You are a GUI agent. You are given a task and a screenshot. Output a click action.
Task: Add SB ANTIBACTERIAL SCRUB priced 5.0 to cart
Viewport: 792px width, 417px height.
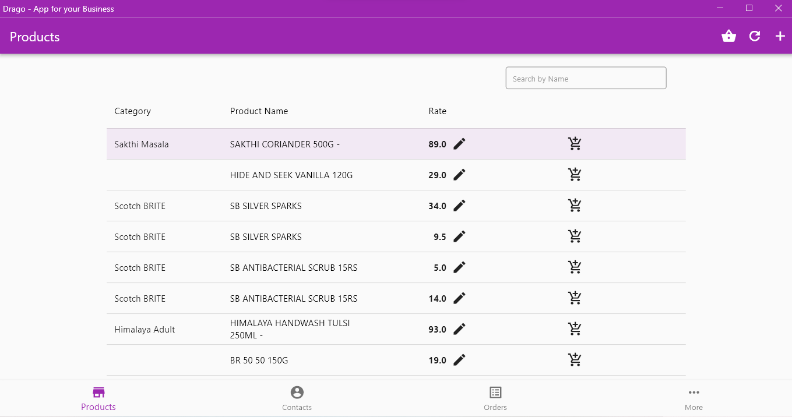tap(575, 267)
